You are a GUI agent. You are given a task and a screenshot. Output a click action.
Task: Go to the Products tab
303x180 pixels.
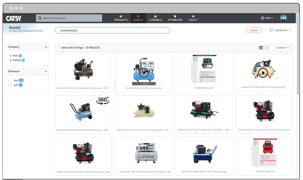tap(121, 18)
